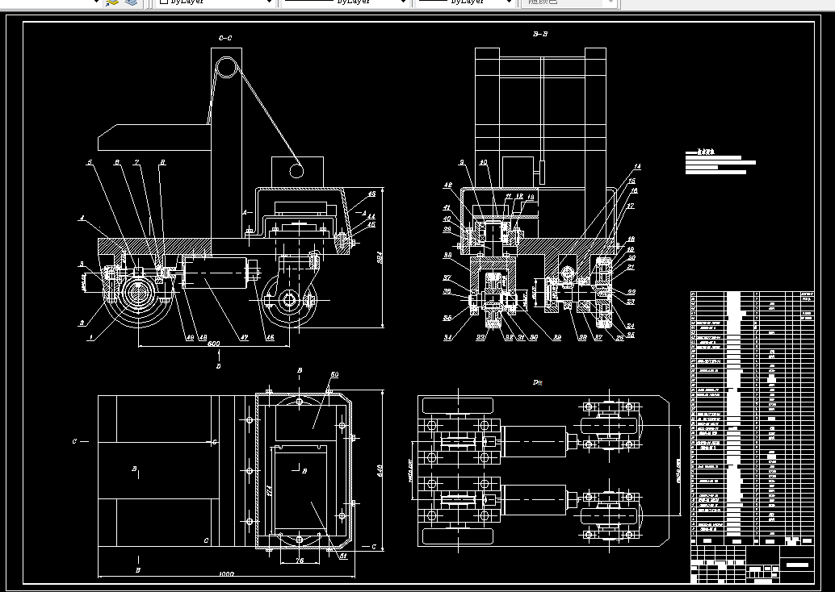
Task: Open the linetype ByLayer dropdown
Action: [346, 2]
